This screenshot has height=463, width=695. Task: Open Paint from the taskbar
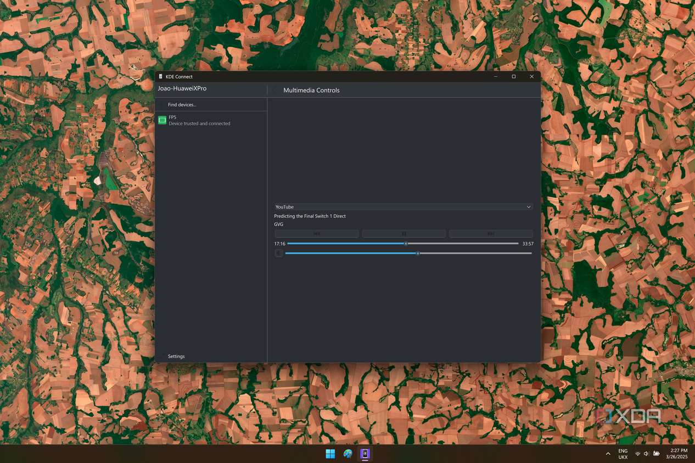[x=347, y=454]
